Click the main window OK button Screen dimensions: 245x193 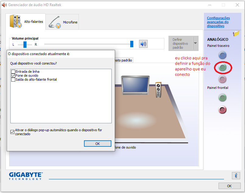(229, 186)
